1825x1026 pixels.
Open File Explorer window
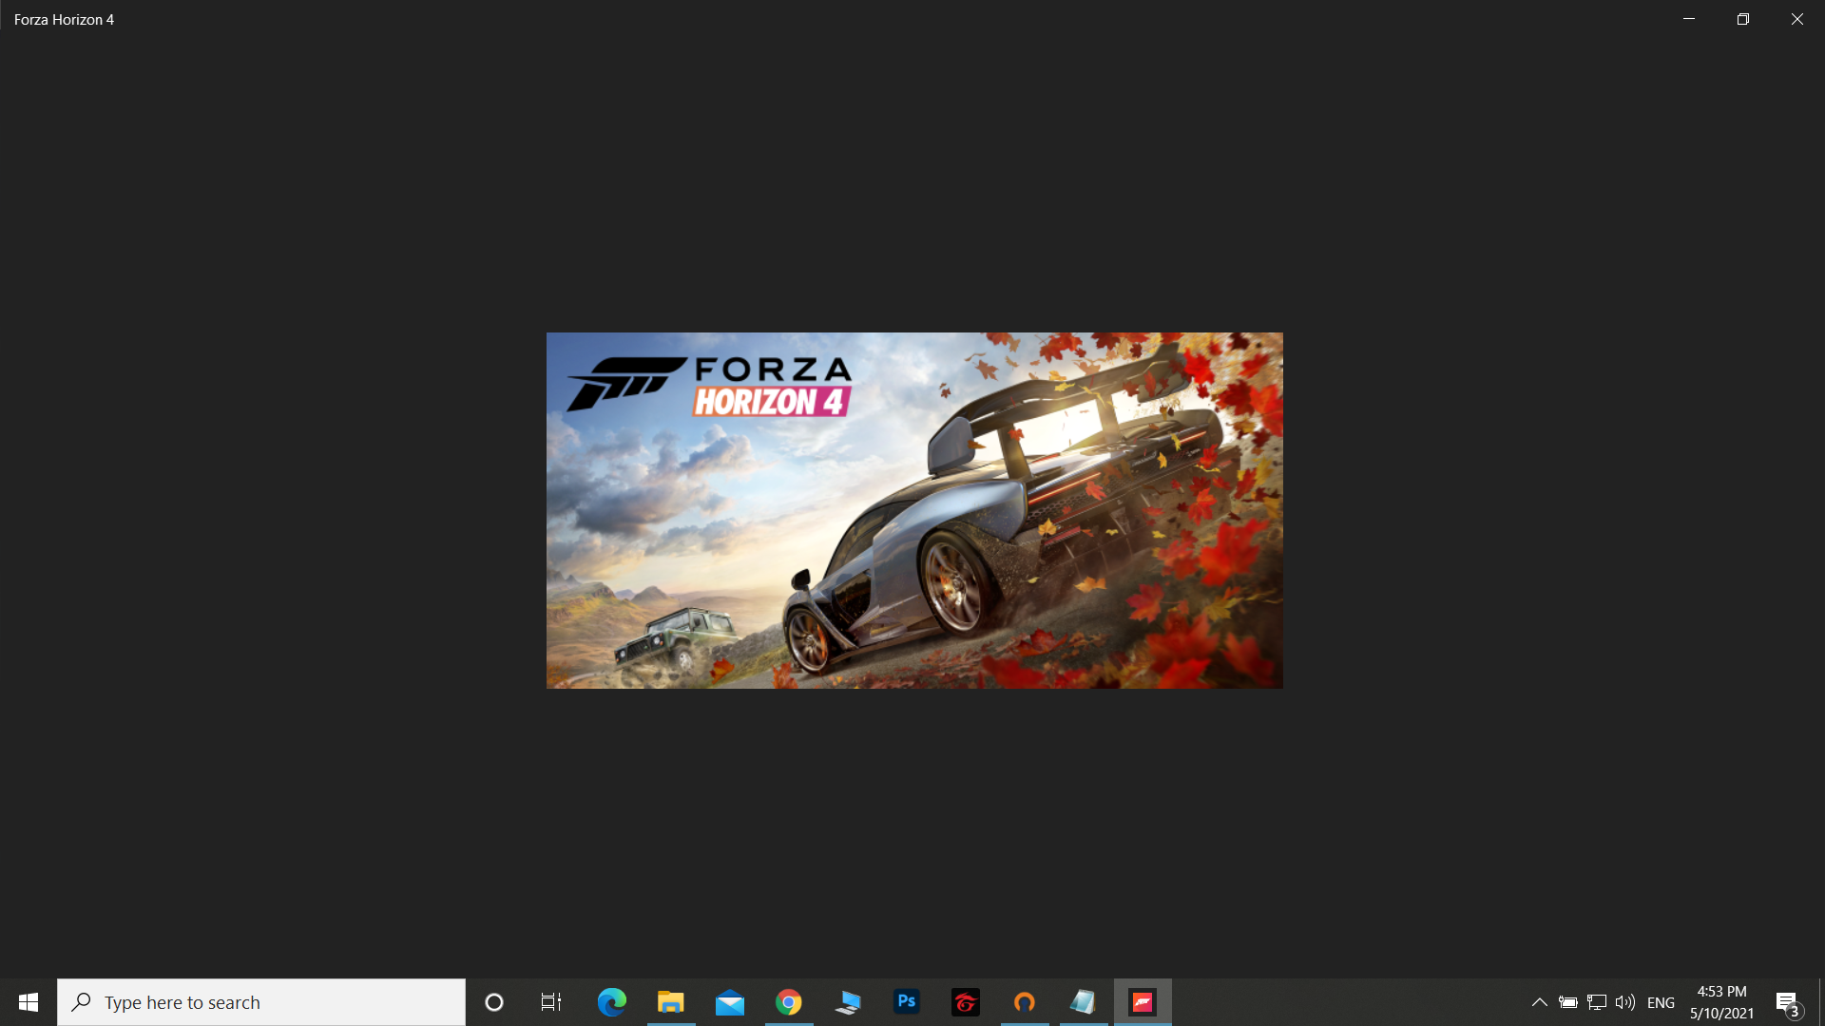click(x=670, y=1001)
